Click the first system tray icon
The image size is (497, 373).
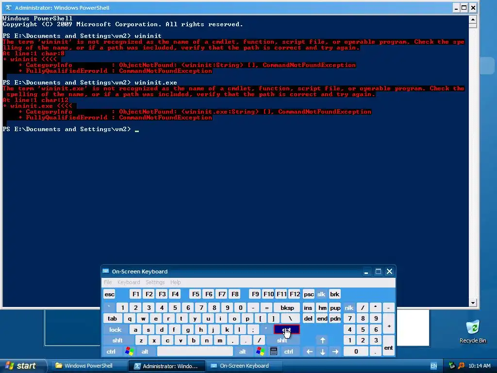click(x=452, y=366)
